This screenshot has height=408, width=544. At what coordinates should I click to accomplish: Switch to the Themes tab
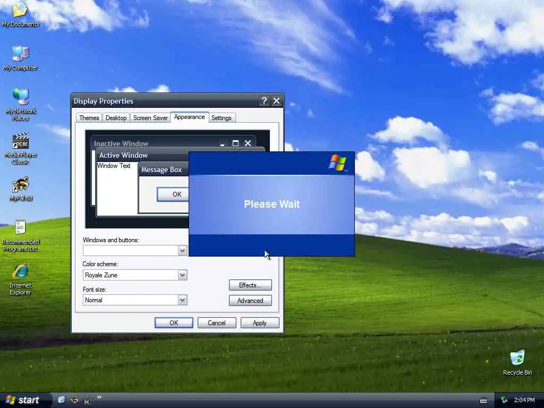click(89, 118)
